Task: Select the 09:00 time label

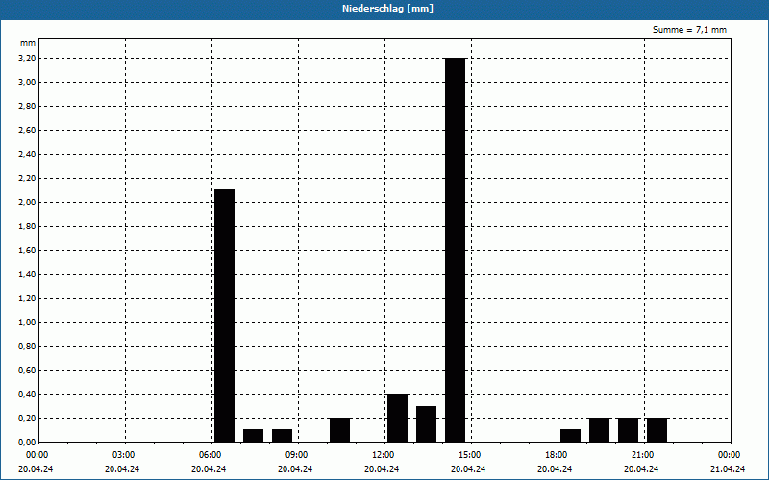Action: [297, 455]
